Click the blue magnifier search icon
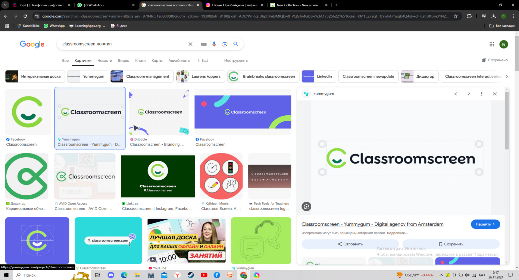This screenshot has height=280, width=519. click(x=236, y=44)
